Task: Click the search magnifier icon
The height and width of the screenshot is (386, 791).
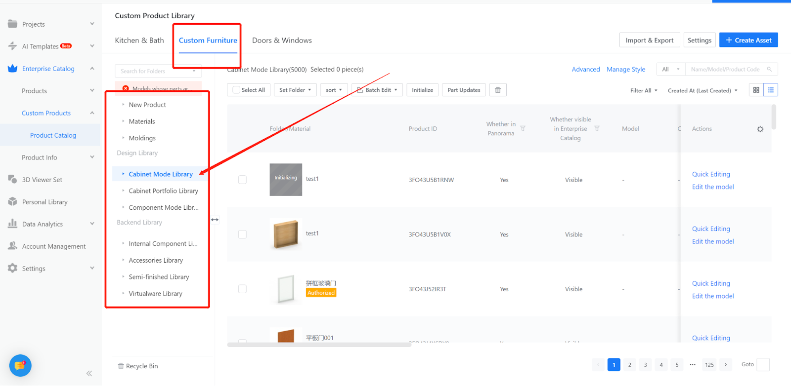Action: click(769, 69)
